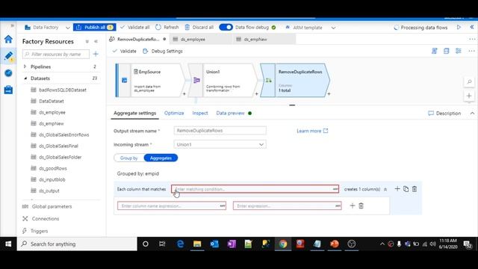Click the Enter expression field

pos(287,206)
